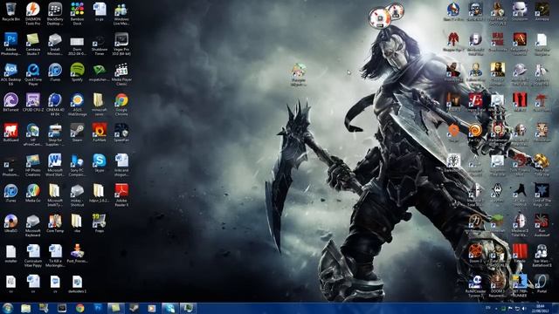Open HP Photo Creations shortcut

point(33,165)
